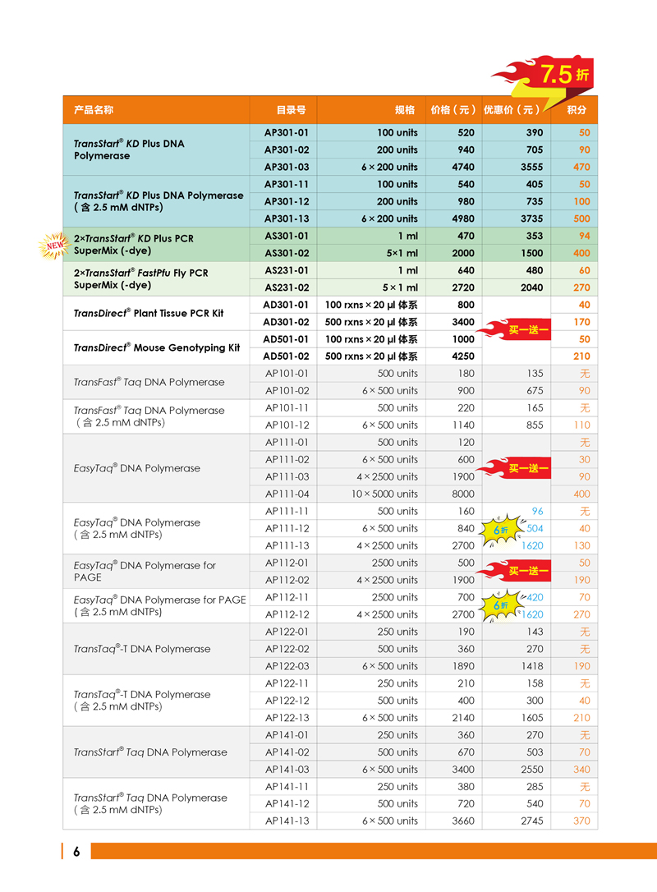The width and height of the screenshot is (657, 892).
Task: Click the orange footer bar
Action: (370, 852)
